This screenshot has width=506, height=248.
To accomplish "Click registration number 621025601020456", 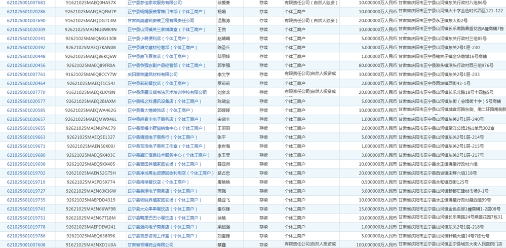I will pyautogui.click(x=26, y=65).
